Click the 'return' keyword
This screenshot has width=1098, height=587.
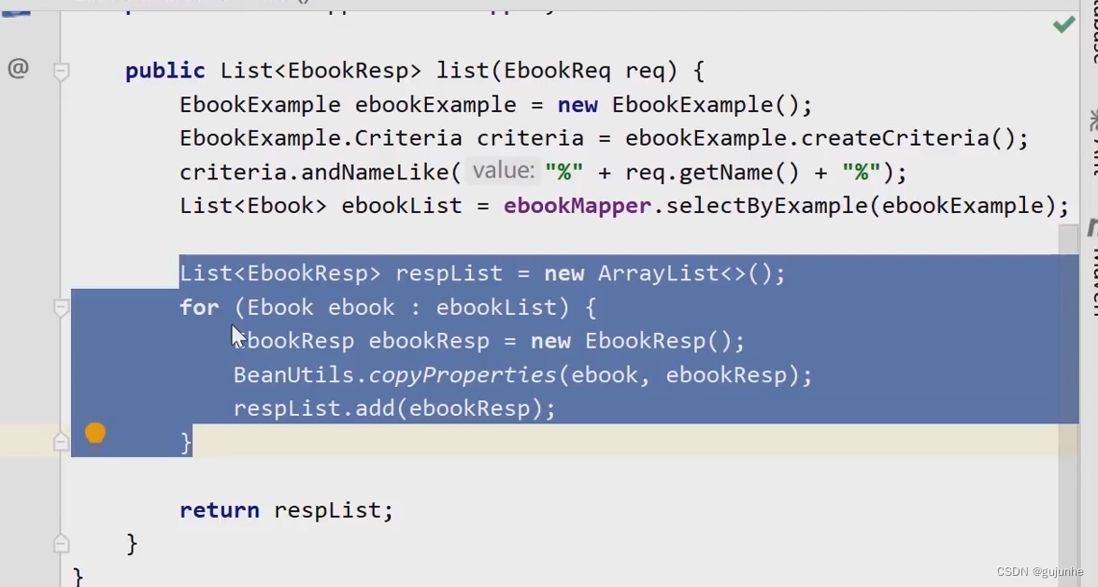[x=220, y=510]
